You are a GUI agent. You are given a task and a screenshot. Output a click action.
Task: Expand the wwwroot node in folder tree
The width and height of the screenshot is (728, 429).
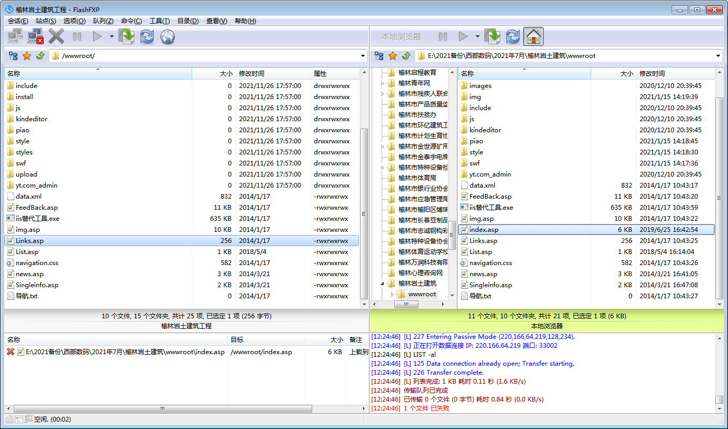[x=392, y=294]
